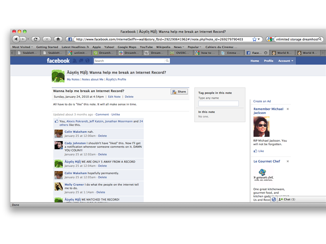The image size is (326, 244).
Task: Open Notes about Me link
Action: pos(93,79)
